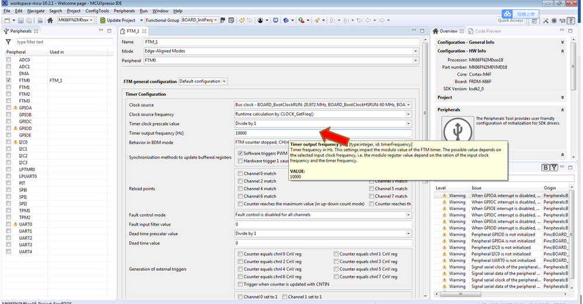Viewport: 583px width, 304px height.
Task: Open Timer clock prescale value dropdown
Action: click(x=409, y=123)
